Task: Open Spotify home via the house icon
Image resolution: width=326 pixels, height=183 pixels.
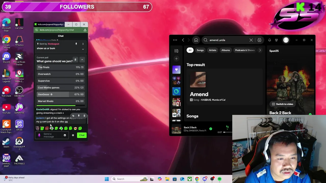Action: (196, 40)
